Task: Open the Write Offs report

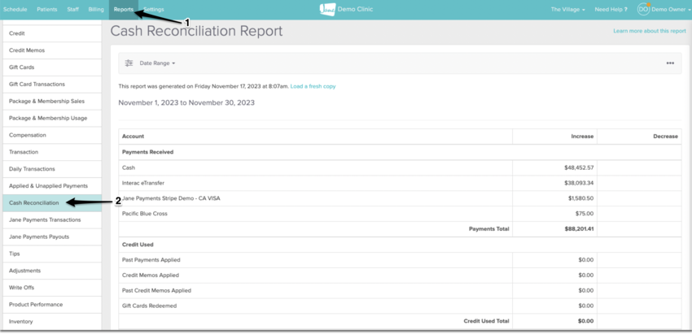Action: click(x=20, y=288)
